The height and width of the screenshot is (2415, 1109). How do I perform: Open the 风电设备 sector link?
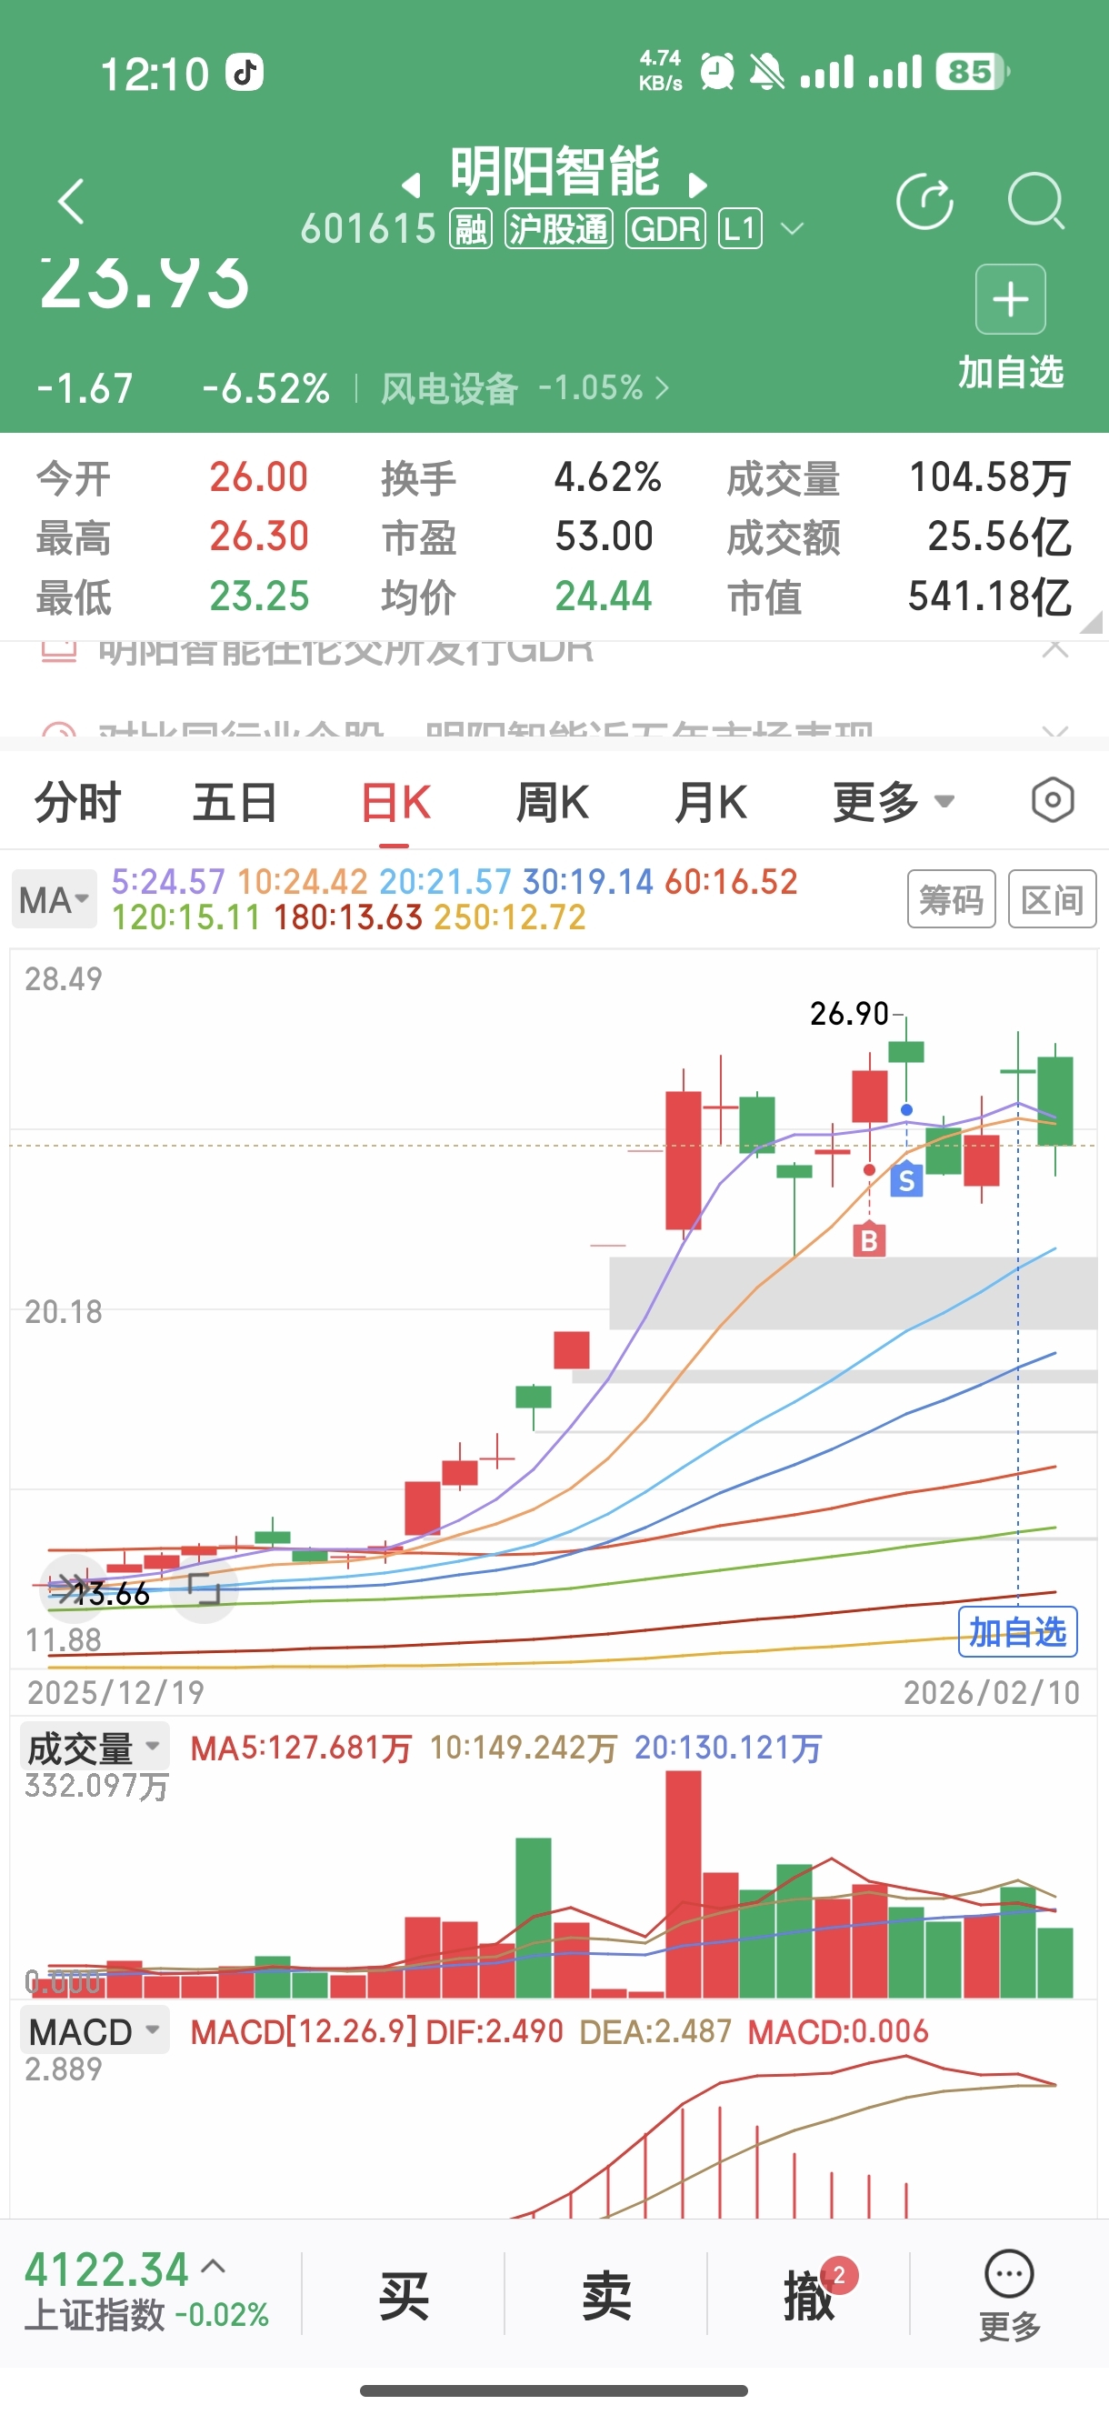tap(525, 387)
